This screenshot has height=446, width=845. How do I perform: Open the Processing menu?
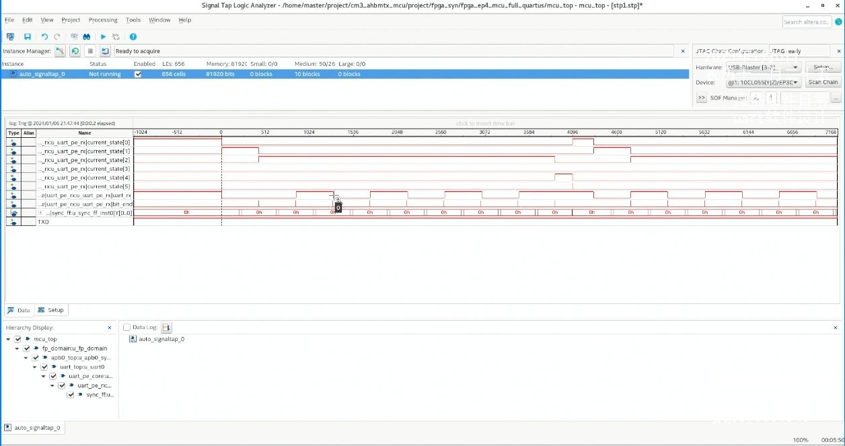tap(103, 20)
